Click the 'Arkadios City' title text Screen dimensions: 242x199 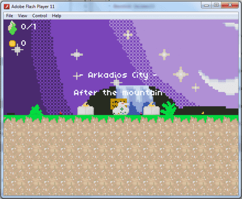click(117, 75)
